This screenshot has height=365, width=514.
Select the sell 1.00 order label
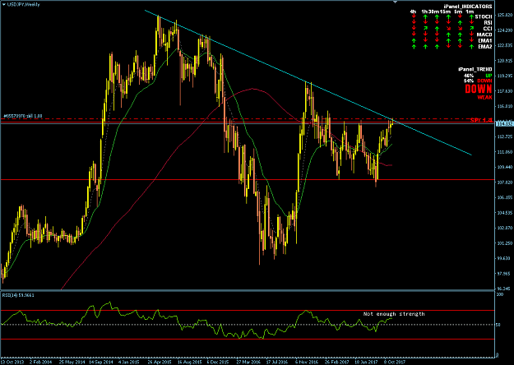point(23,116)
